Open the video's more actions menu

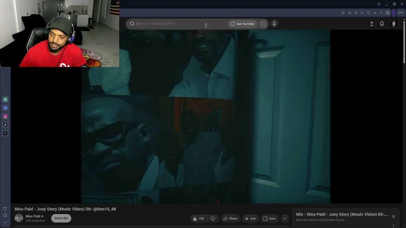285,218
